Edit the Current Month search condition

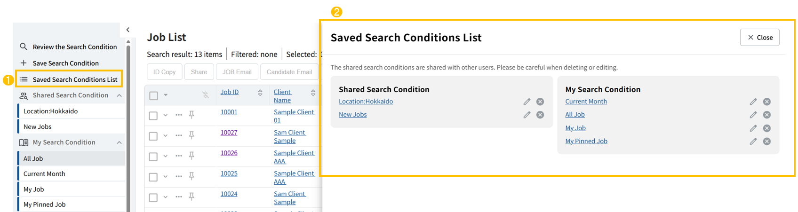click(753, 102)
